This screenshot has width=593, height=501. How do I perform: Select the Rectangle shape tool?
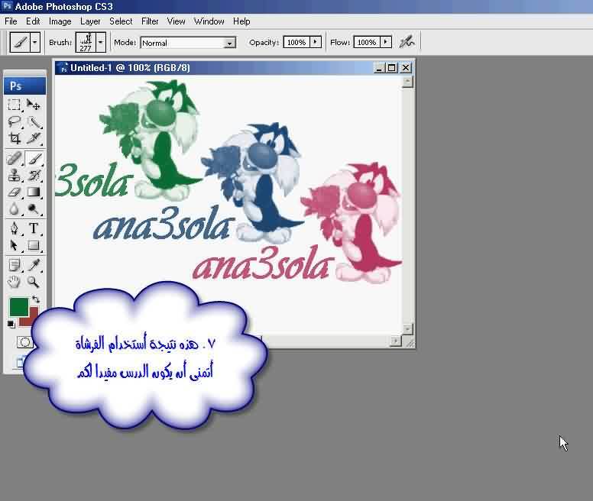(34, 245)
